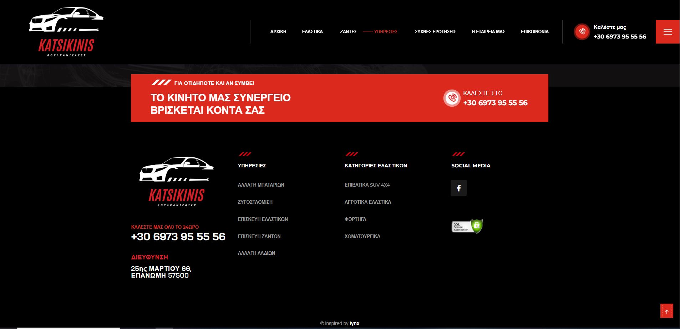
Task: Click the header phone call icon
Action: point(582,32)
